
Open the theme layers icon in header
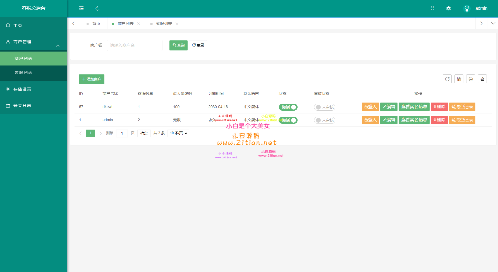[449, 8]
